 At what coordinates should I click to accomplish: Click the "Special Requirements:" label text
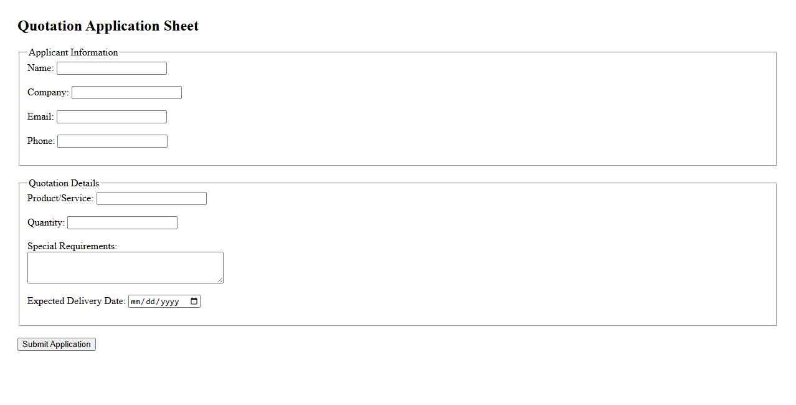click(72, 246)
